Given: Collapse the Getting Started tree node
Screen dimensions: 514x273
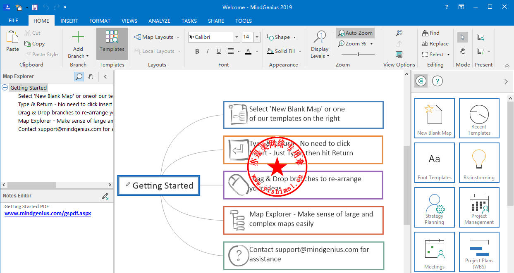Looking at the screenshot, I should (5, 88).
